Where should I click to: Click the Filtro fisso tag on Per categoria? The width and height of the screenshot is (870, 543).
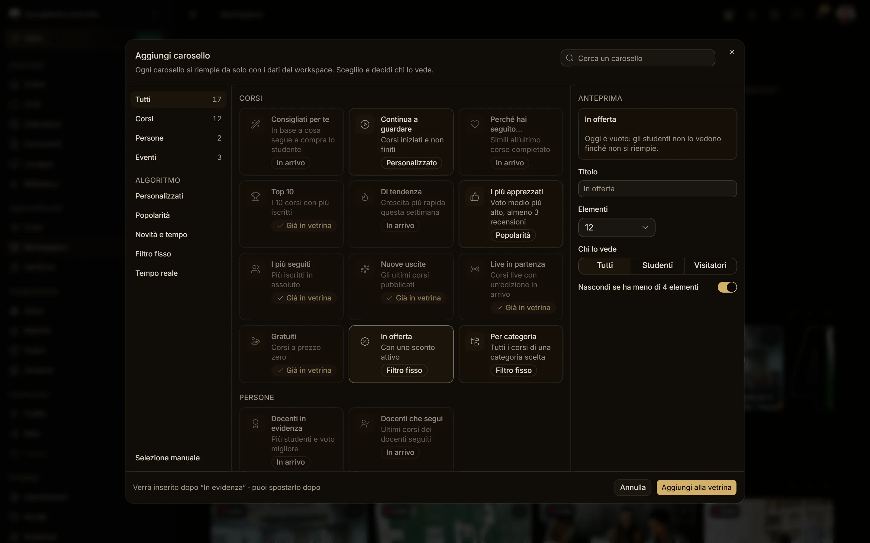pos(513,371)
